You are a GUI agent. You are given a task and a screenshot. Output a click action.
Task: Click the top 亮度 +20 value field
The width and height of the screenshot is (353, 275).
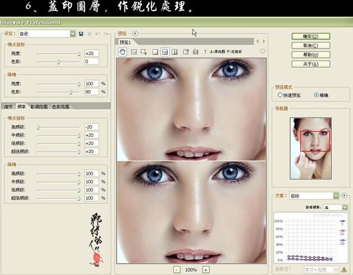pos(92,53)
